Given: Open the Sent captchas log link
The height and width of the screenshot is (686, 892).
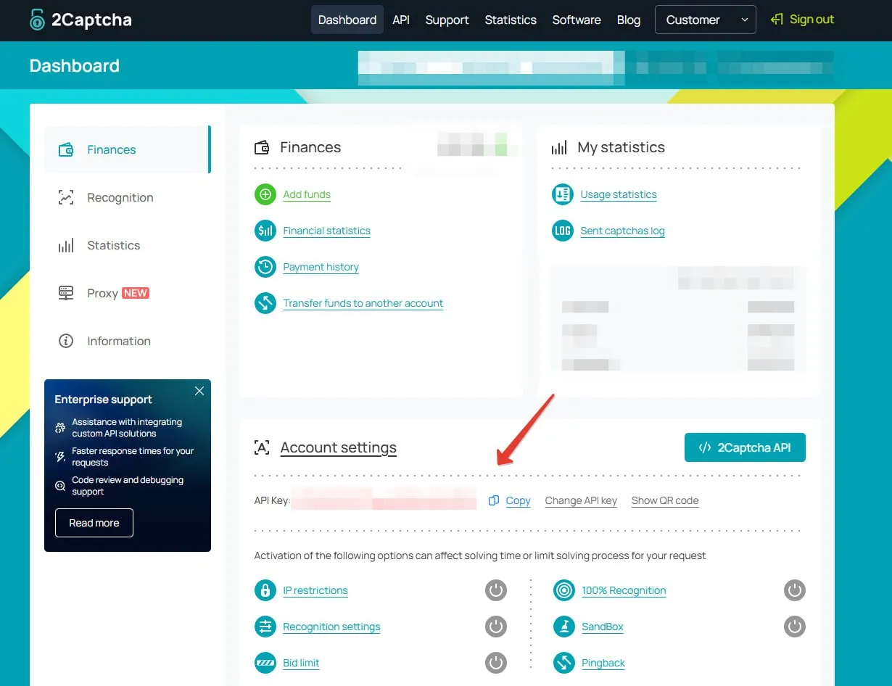Looking at the screenshot, I should (622, 231).
